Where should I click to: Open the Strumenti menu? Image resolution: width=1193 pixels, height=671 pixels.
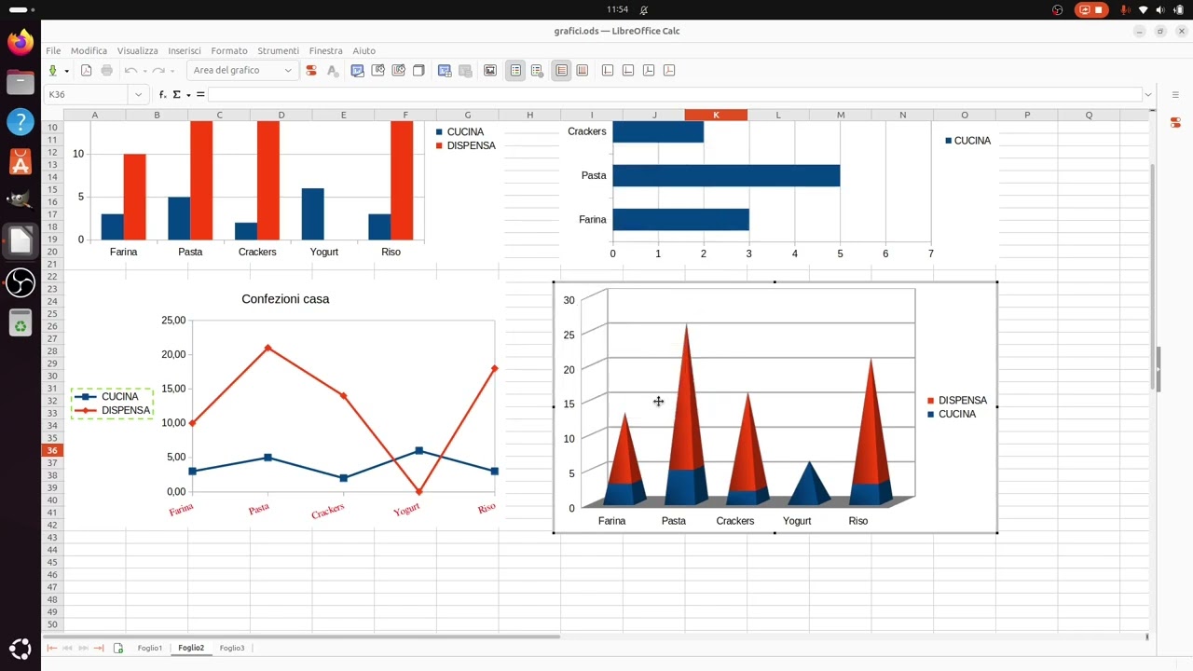279,50
